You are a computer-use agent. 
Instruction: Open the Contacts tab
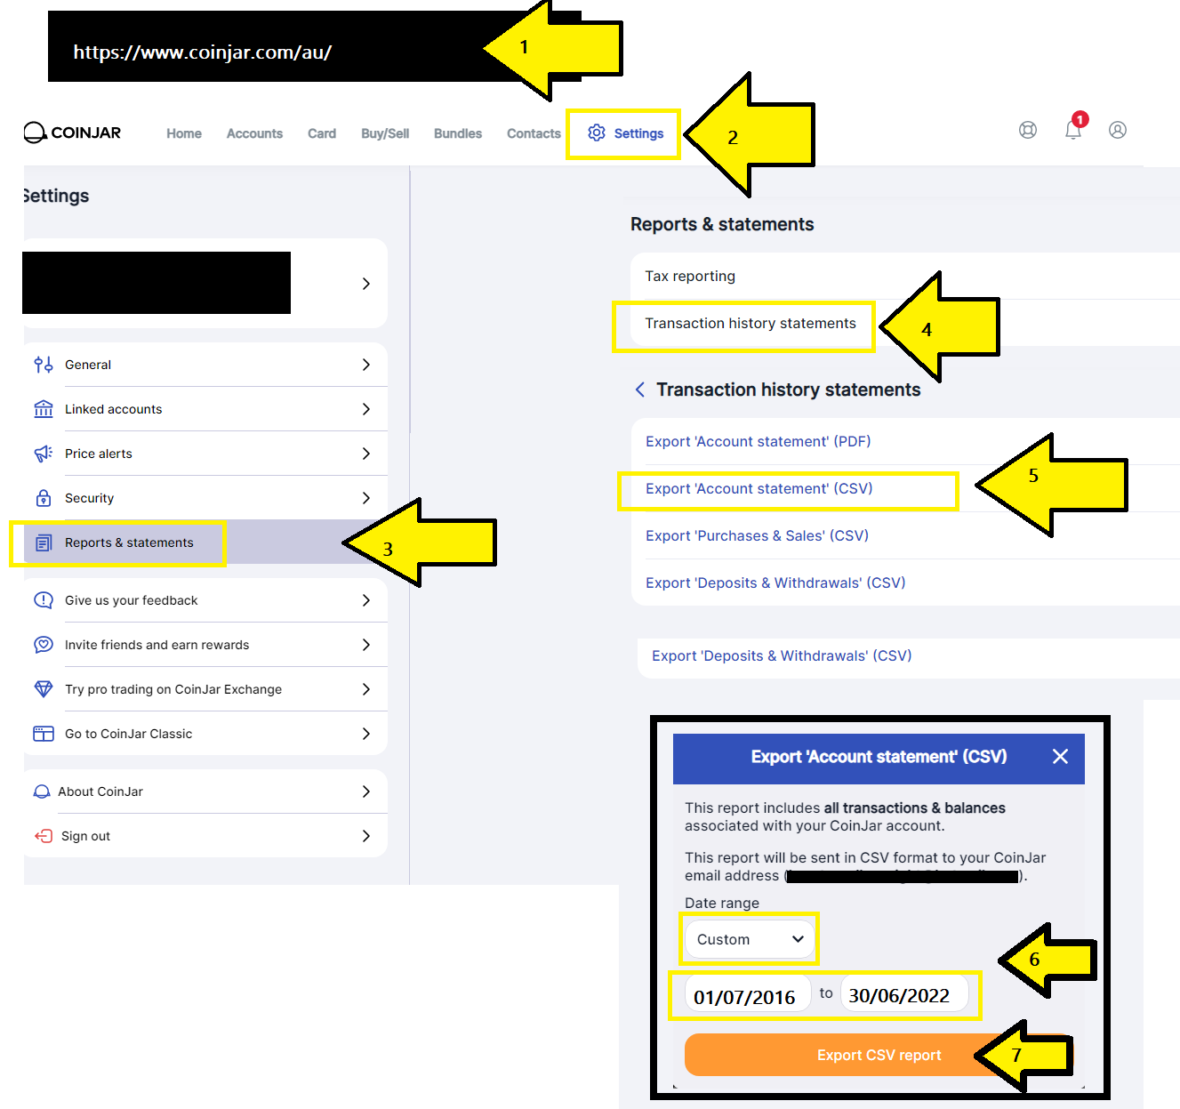[x=534, y=133]
